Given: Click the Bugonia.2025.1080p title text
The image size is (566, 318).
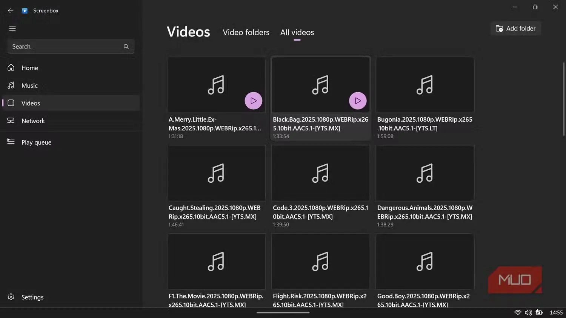Looking at the screenshot, I should [424, 124].
